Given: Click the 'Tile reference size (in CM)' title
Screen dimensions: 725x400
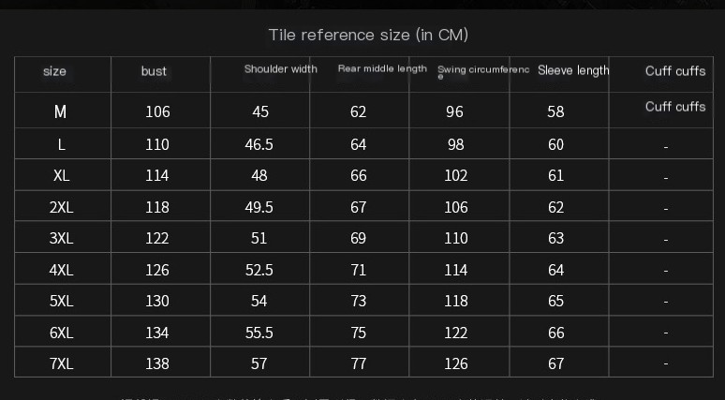Looking at the screenshot, I should click(x=368, y=36).
